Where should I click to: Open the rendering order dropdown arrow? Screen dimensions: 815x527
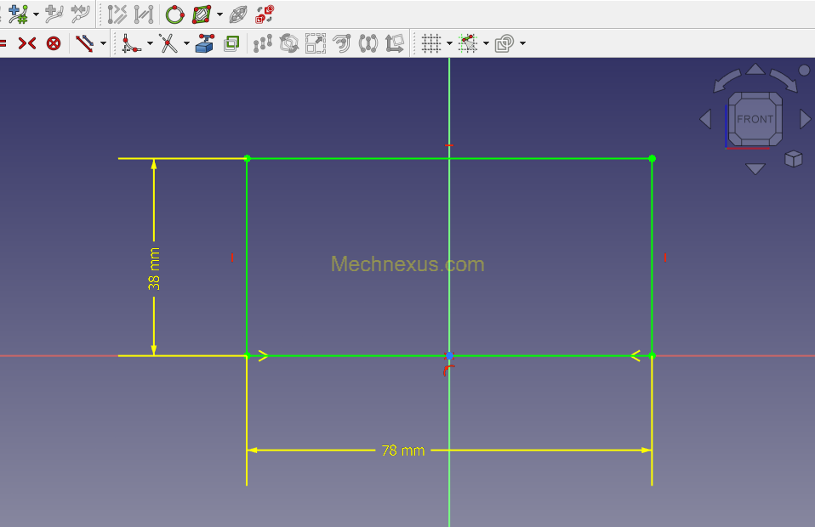point(522,43)
